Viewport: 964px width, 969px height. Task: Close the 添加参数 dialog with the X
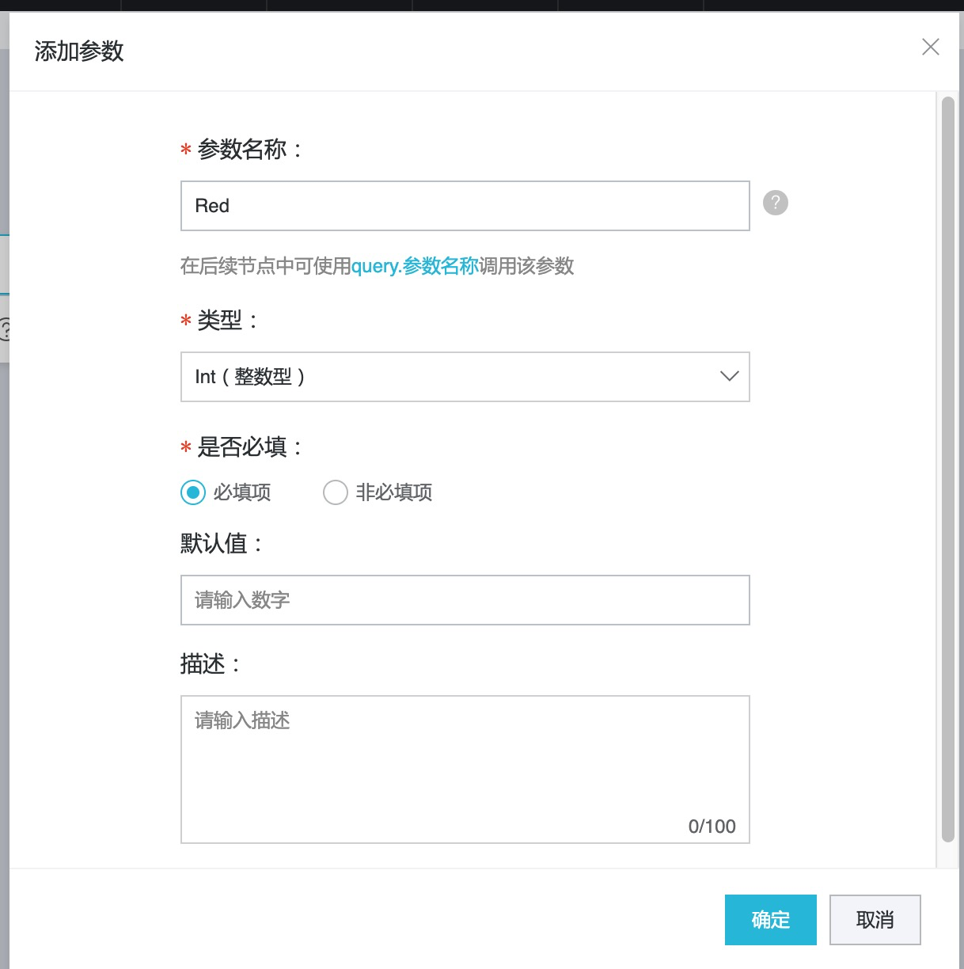tap(930, 47)
